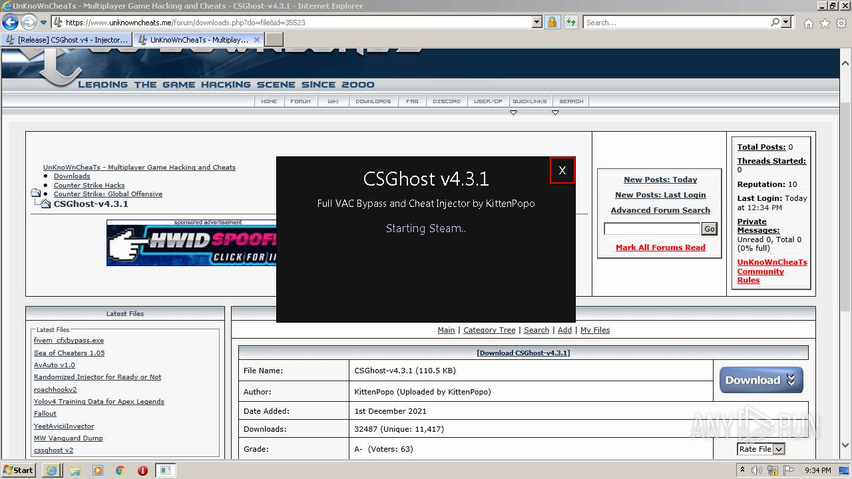Close the CSGhost v4.3.1 popup window
The width and height of the screenshot is (852, 479).
point(562,170)
